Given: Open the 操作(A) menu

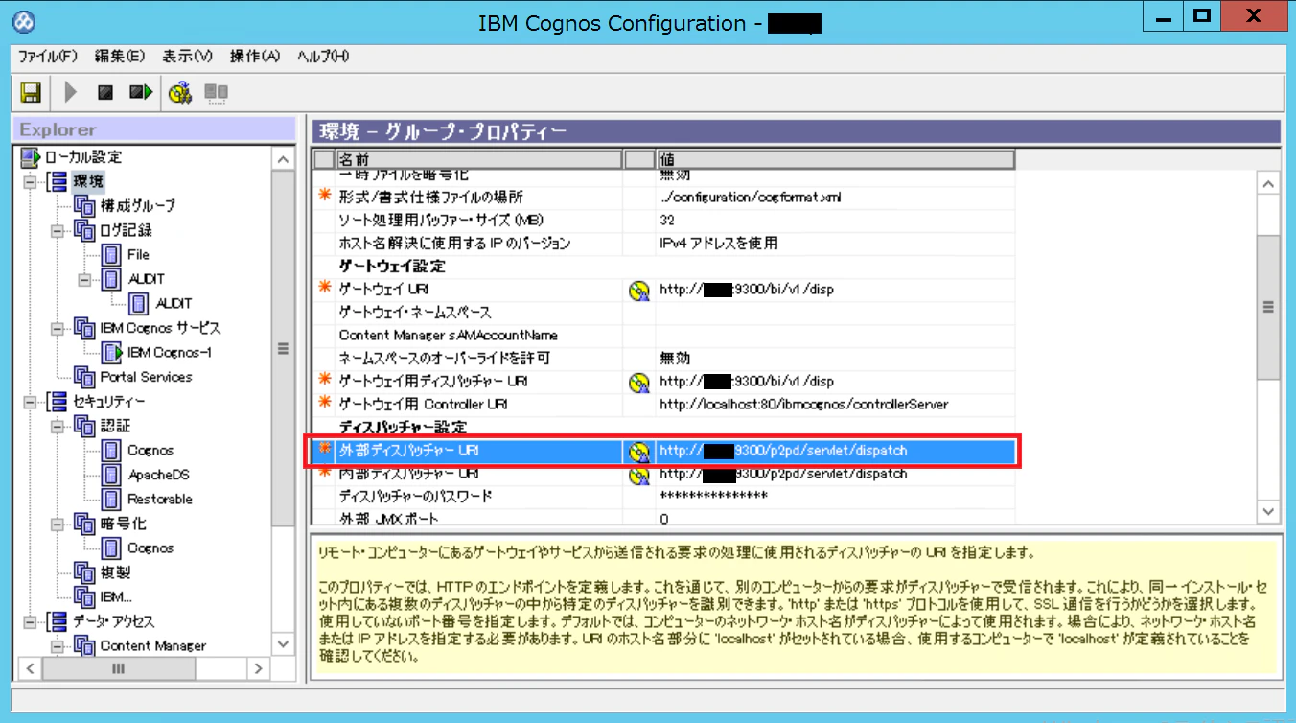Looking at the screenshot, I should click(256, 57).
